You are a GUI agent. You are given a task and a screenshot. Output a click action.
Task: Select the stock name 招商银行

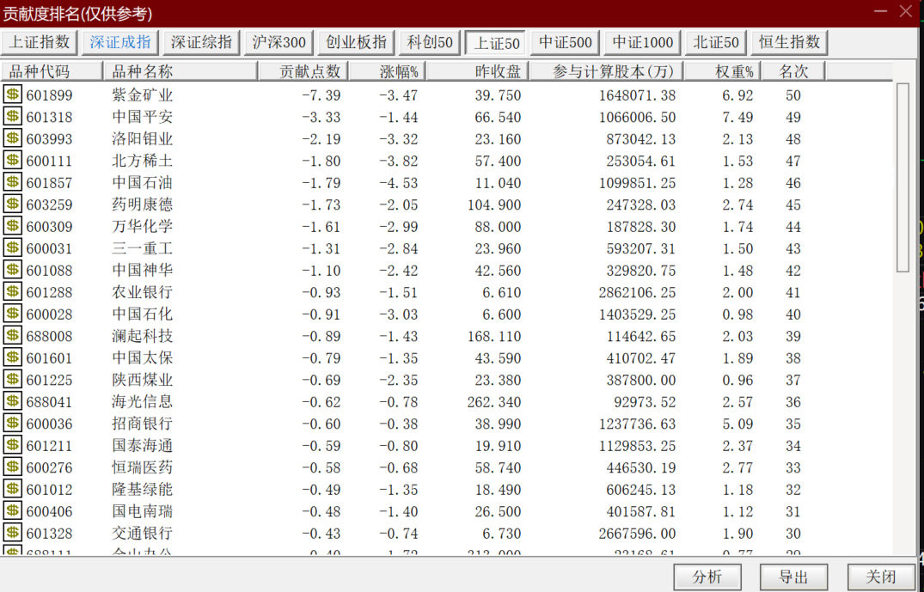coord(142,424)
